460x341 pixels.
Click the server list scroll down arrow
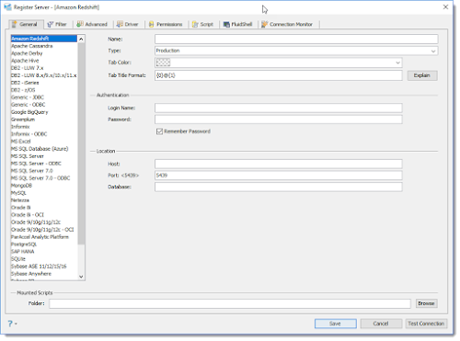click(81, 277)
